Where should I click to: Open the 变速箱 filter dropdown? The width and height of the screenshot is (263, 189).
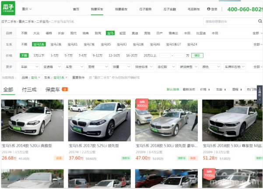coord(52,67)
